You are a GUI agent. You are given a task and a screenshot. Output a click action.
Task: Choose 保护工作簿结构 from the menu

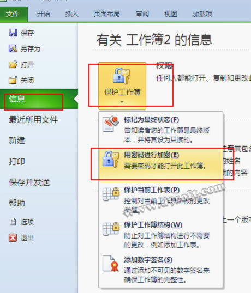click(x=160, y=235)
